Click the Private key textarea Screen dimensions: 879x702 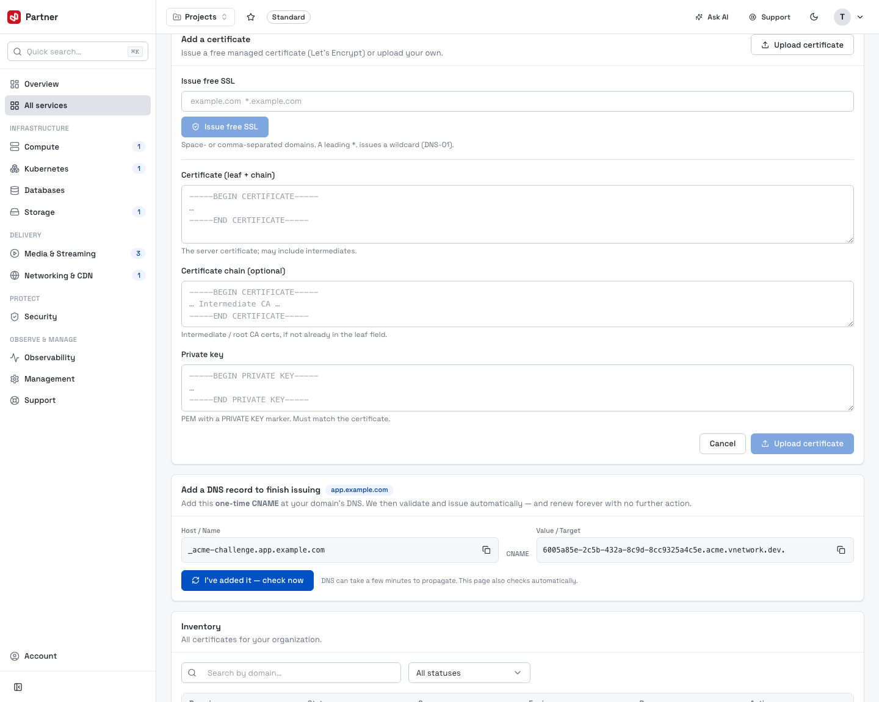click(x=517, y=388)
